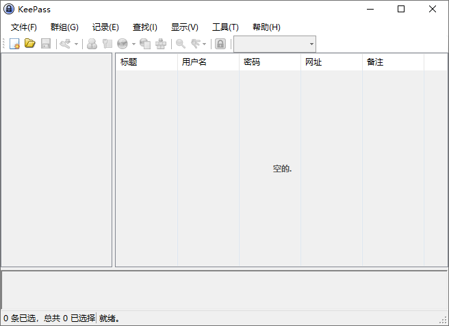Create a new database with toolbar icon
The height and width of the screenshot is (326, 449).
(x=14, y=44)
